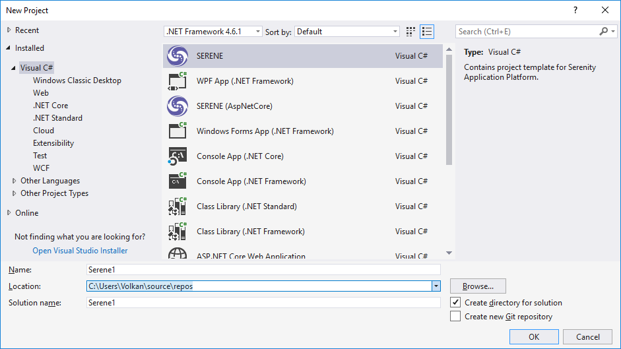
Task: Expand the Online node
Action: tap(9, 212)
